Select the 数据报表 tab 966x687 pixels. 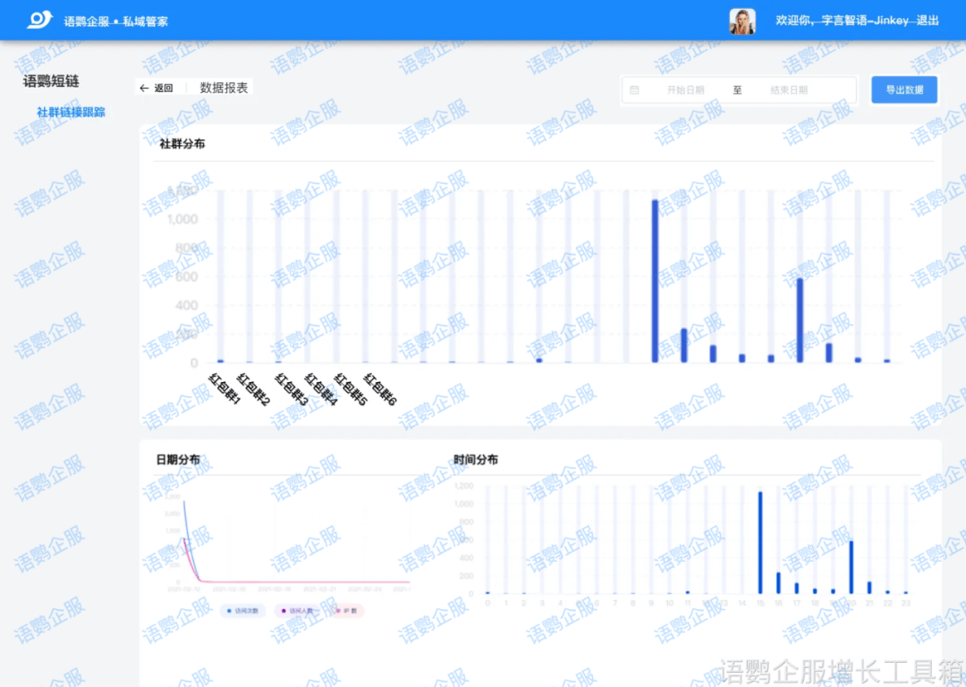pyautogui.click(x=222, y=87)
